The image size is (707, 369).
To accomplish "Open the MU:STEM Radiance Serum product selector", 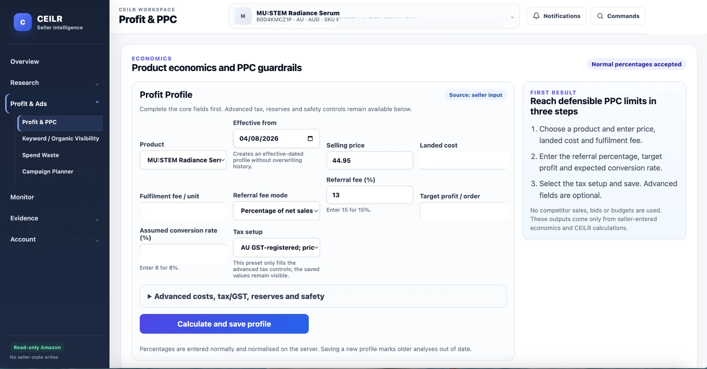I will point(374,16).
